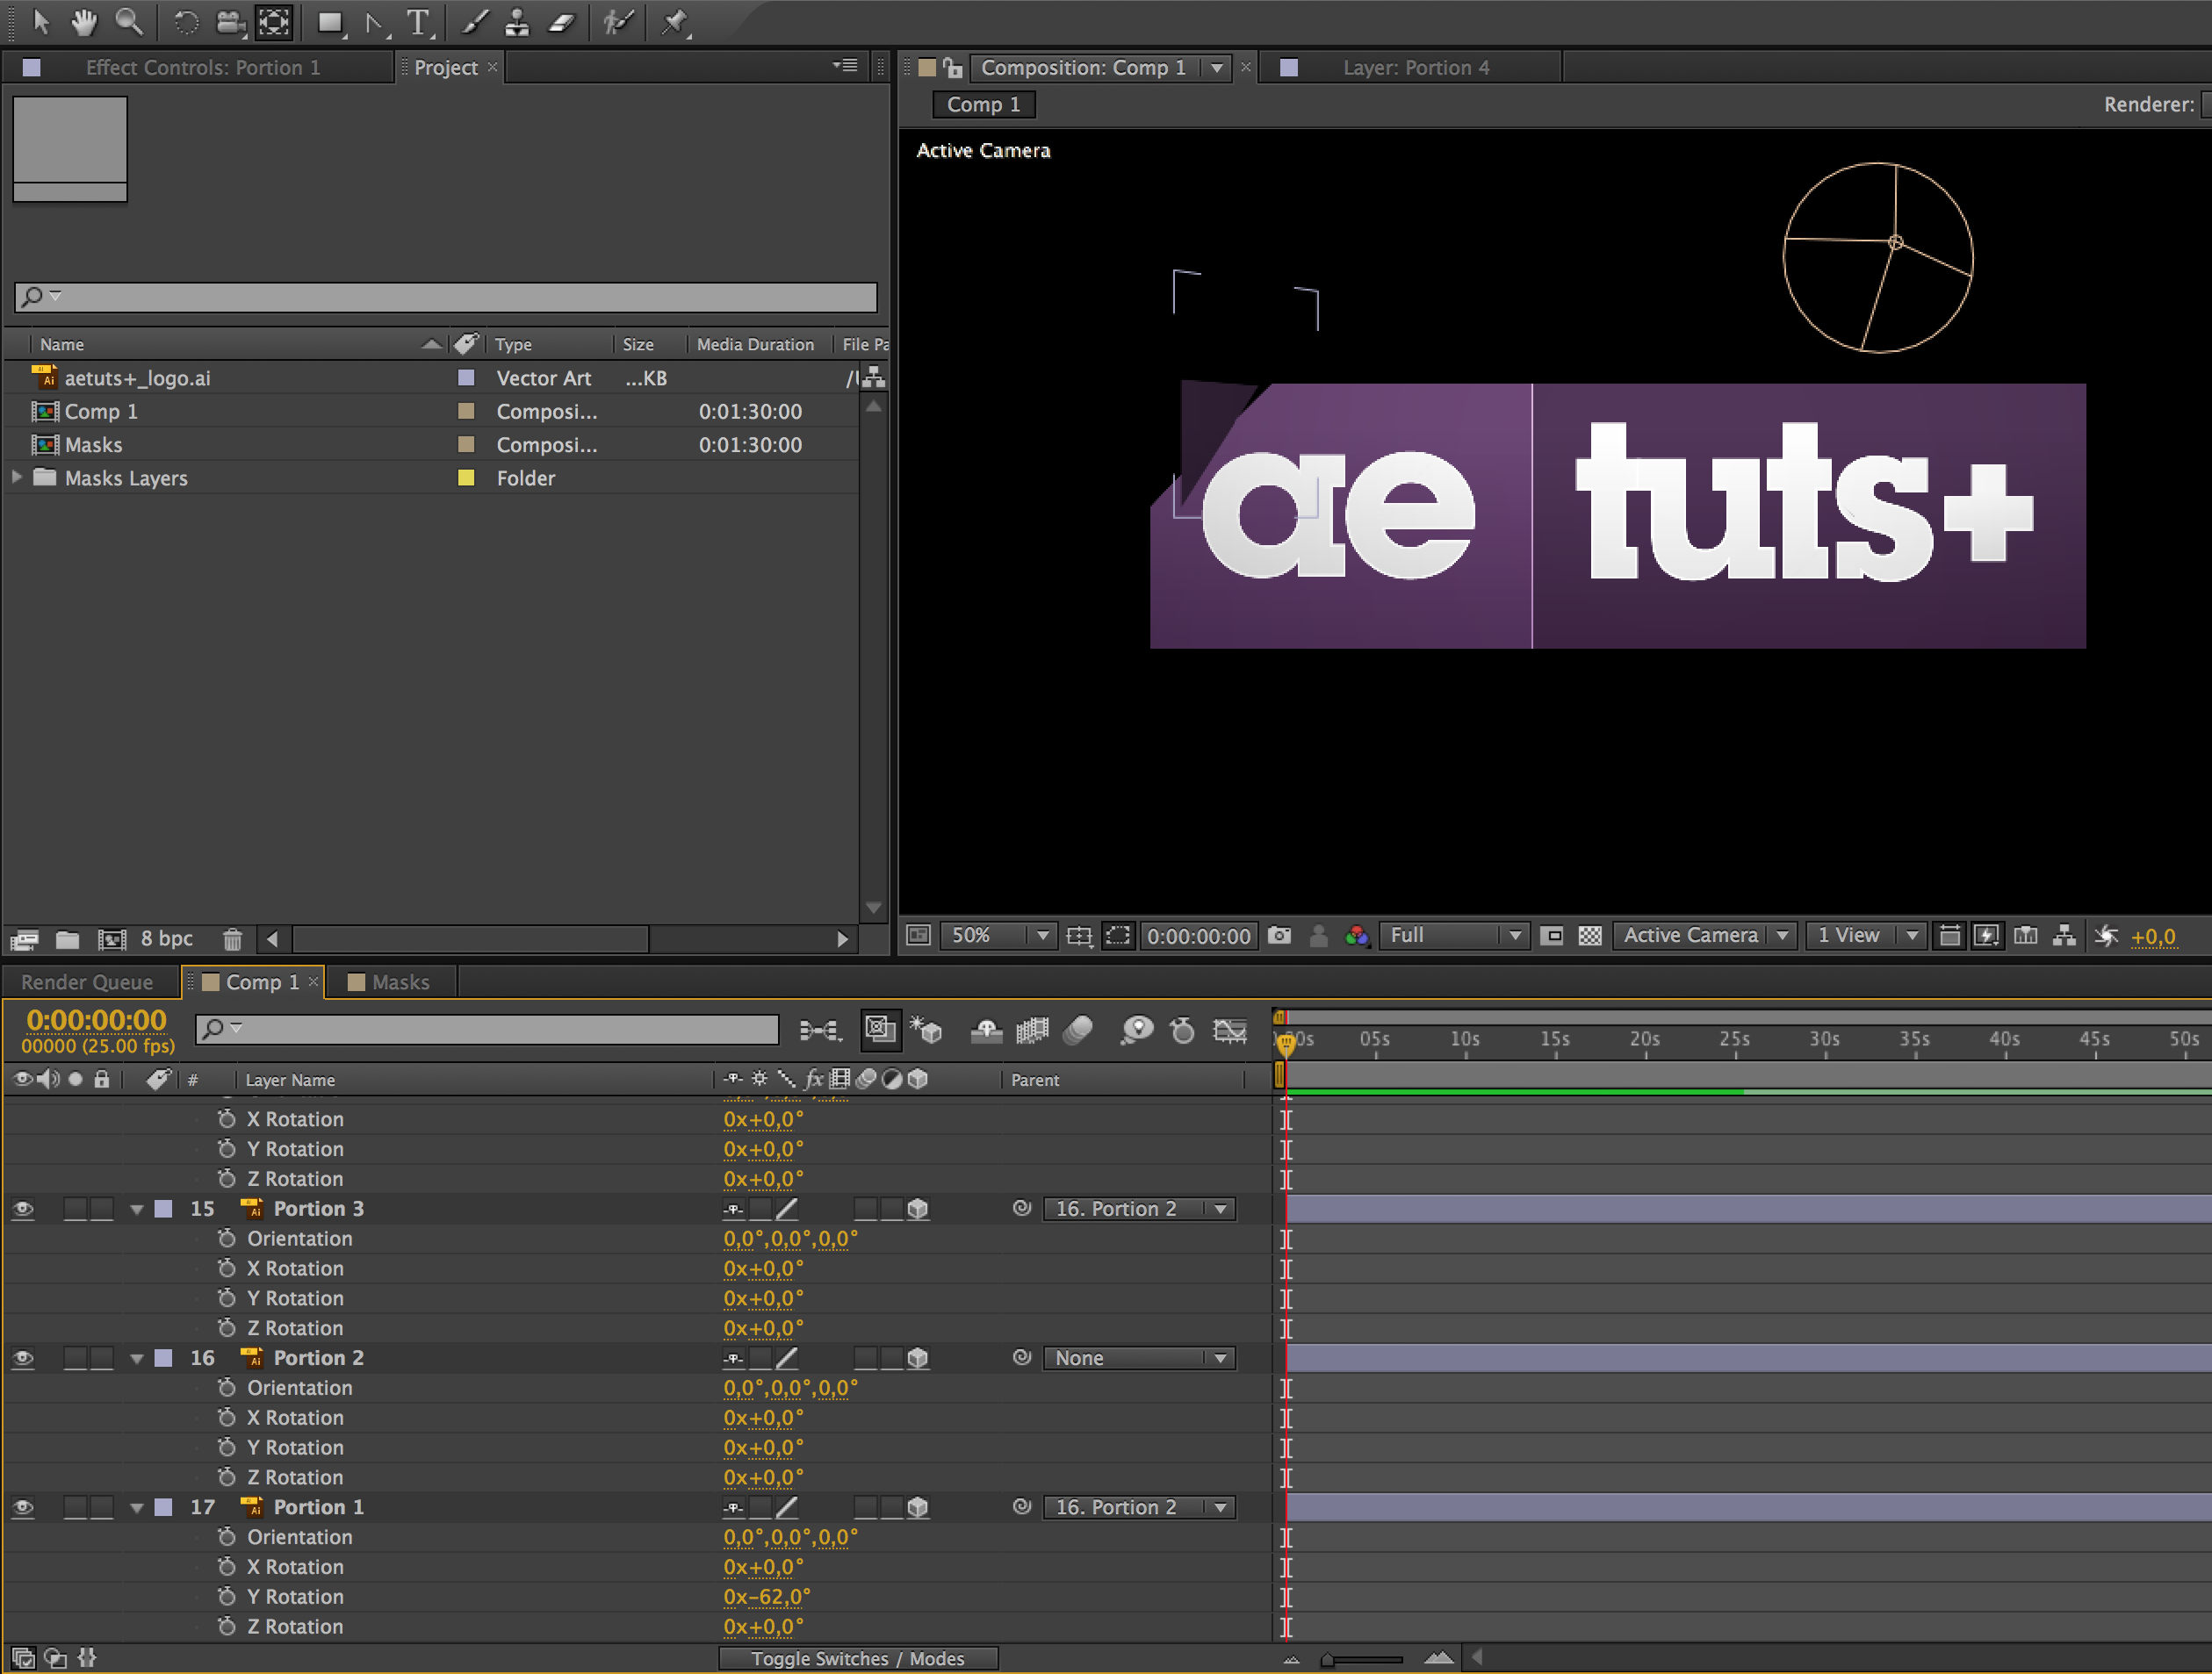This screenshot has width=2212, height=1674.
Task: Click Portion 1 Y Rotation value 0x-62,0°
Action: (767, 1596)
